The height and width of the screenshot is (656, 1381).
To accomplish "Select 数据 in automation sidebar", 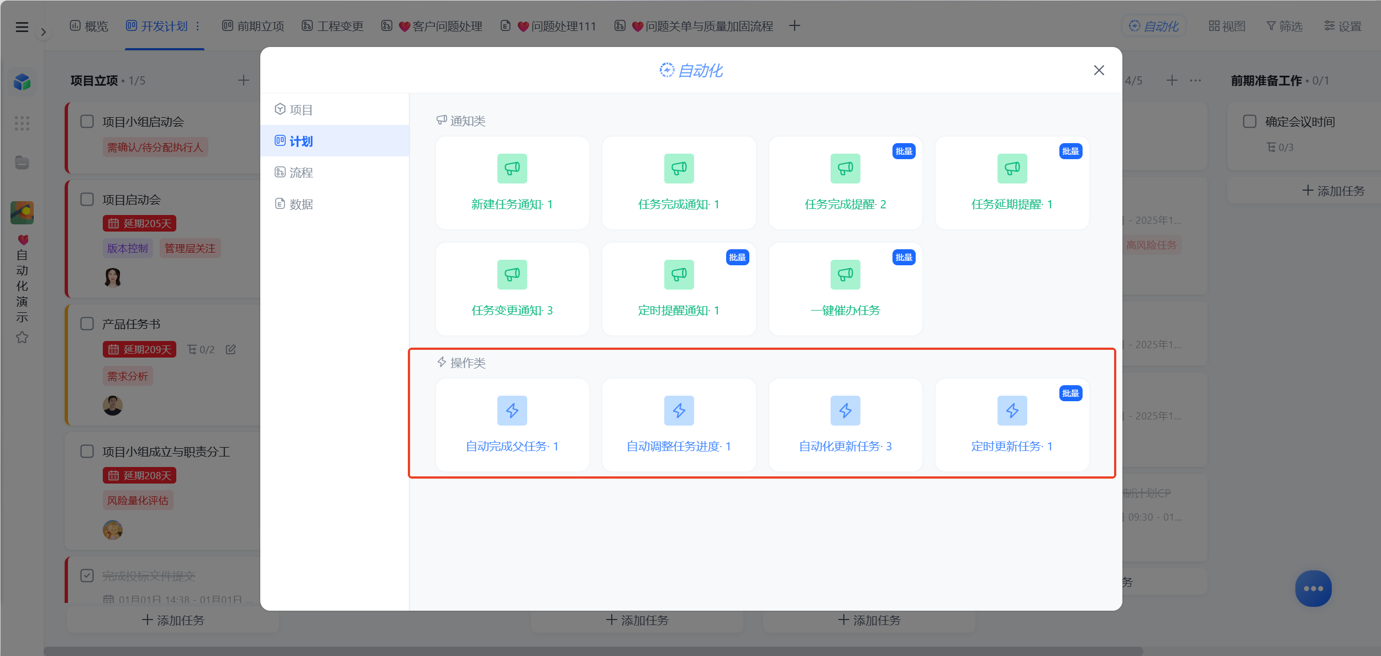I will point(334,204).
